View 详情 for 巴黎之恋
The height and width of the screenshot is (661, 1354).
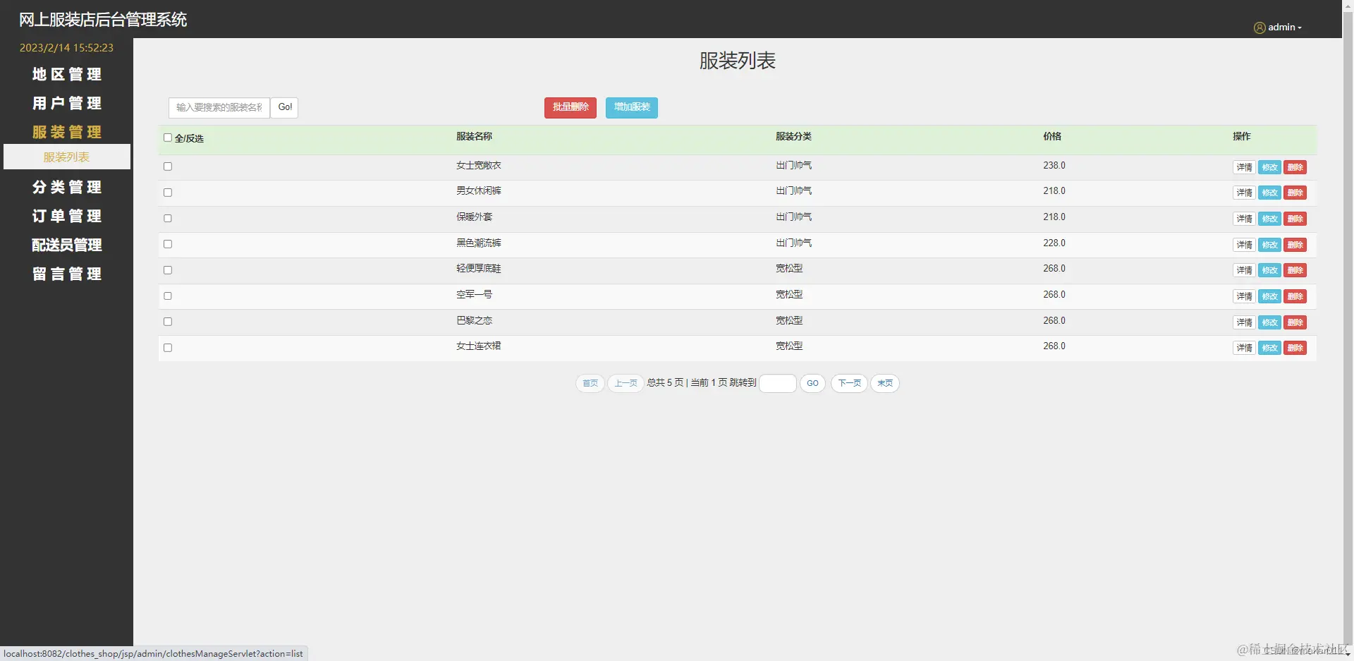point(1244,322)
